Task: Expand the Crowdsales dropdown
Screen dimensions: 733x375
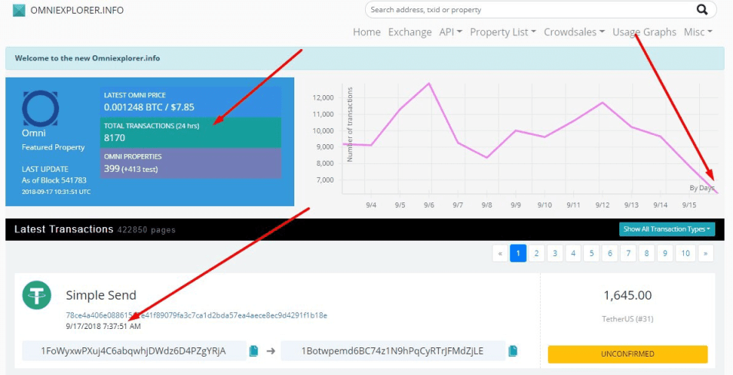Action: coord(574,32)
